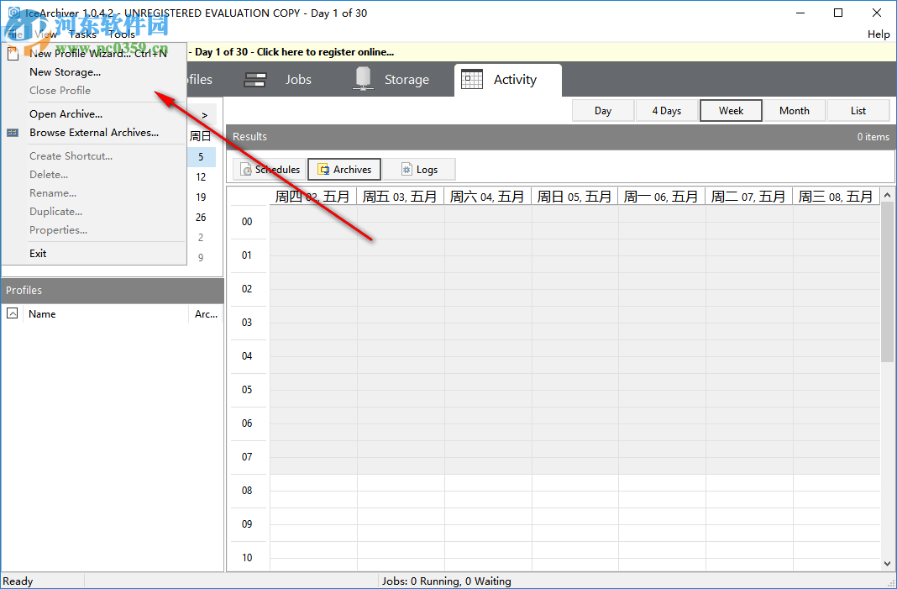Click the Storage server icon

pos(363,79)
